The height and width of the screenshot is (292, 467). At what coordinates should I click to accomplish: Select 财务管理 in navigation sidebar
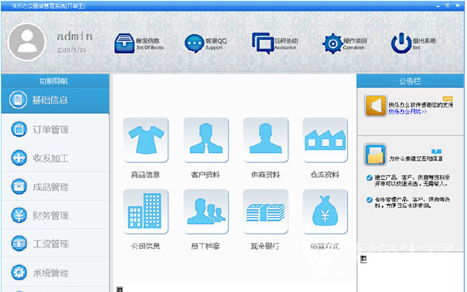tap(55, 216)
